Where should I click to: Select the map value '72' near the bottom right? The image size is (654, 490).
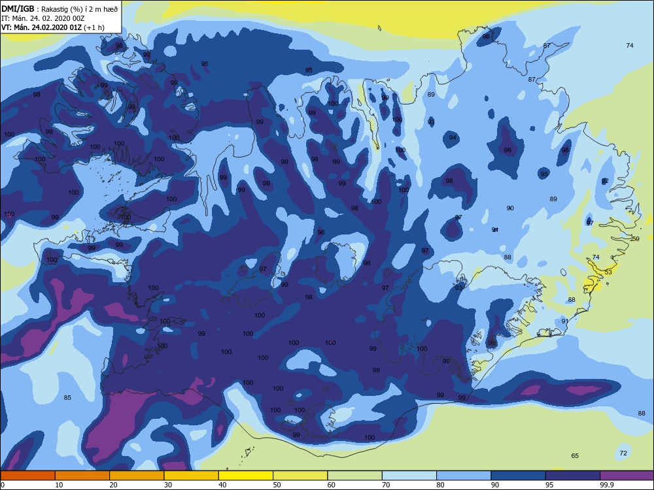[x=623, y=453]
